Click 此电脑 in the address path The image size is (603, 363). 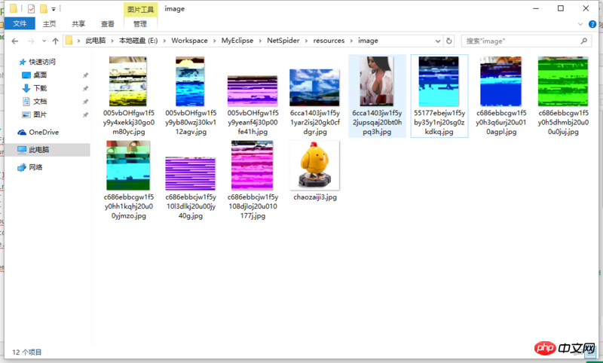tap(96, 41)
